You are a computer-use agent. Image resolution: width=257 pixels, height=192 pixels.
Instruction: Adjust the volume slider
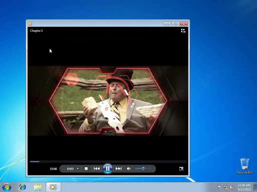143,169
